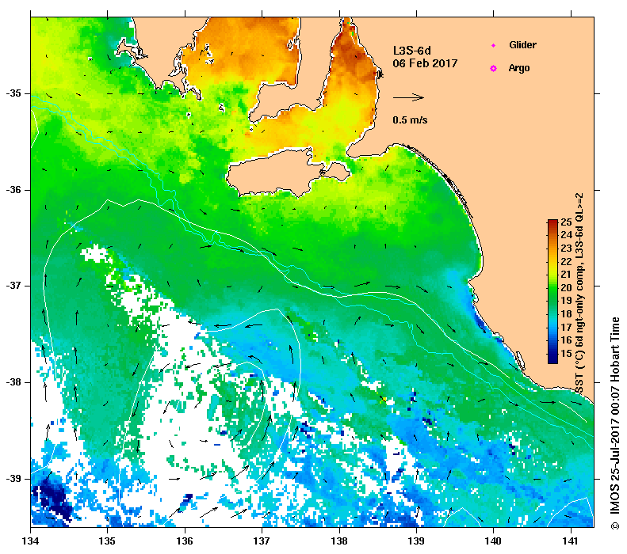Screen dimensions: 627x554
Task: Click the colorbar value 19
Action: coord(566,301)
